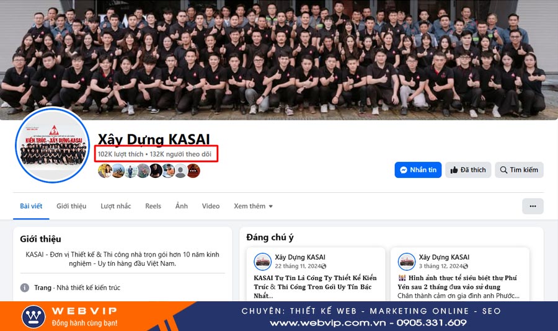The width and height of the screenshot is (558, 331).
Task: Click the Đáng chú ý section heading
Action: [x=270, y=237]
